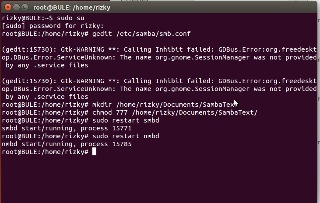
Task: Click the 'sudo restart nmbd' command
Action: pyautogui.click(x=126, y=136)
